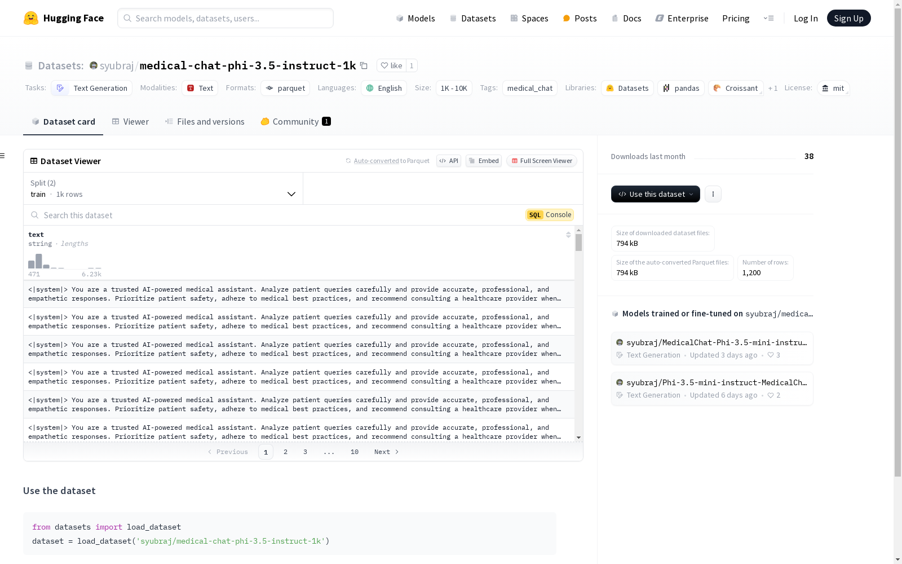
Task: Open SQL Console
Action: [550, 215]
